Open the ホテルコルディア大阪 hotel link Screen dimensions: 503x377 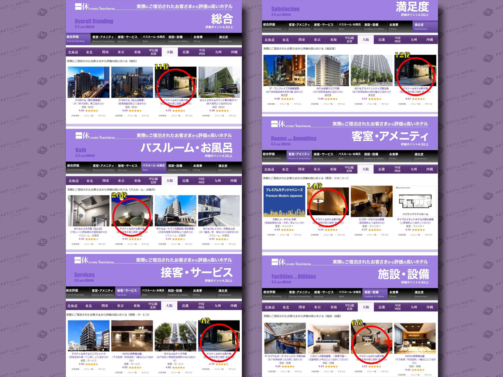[176, 354]
